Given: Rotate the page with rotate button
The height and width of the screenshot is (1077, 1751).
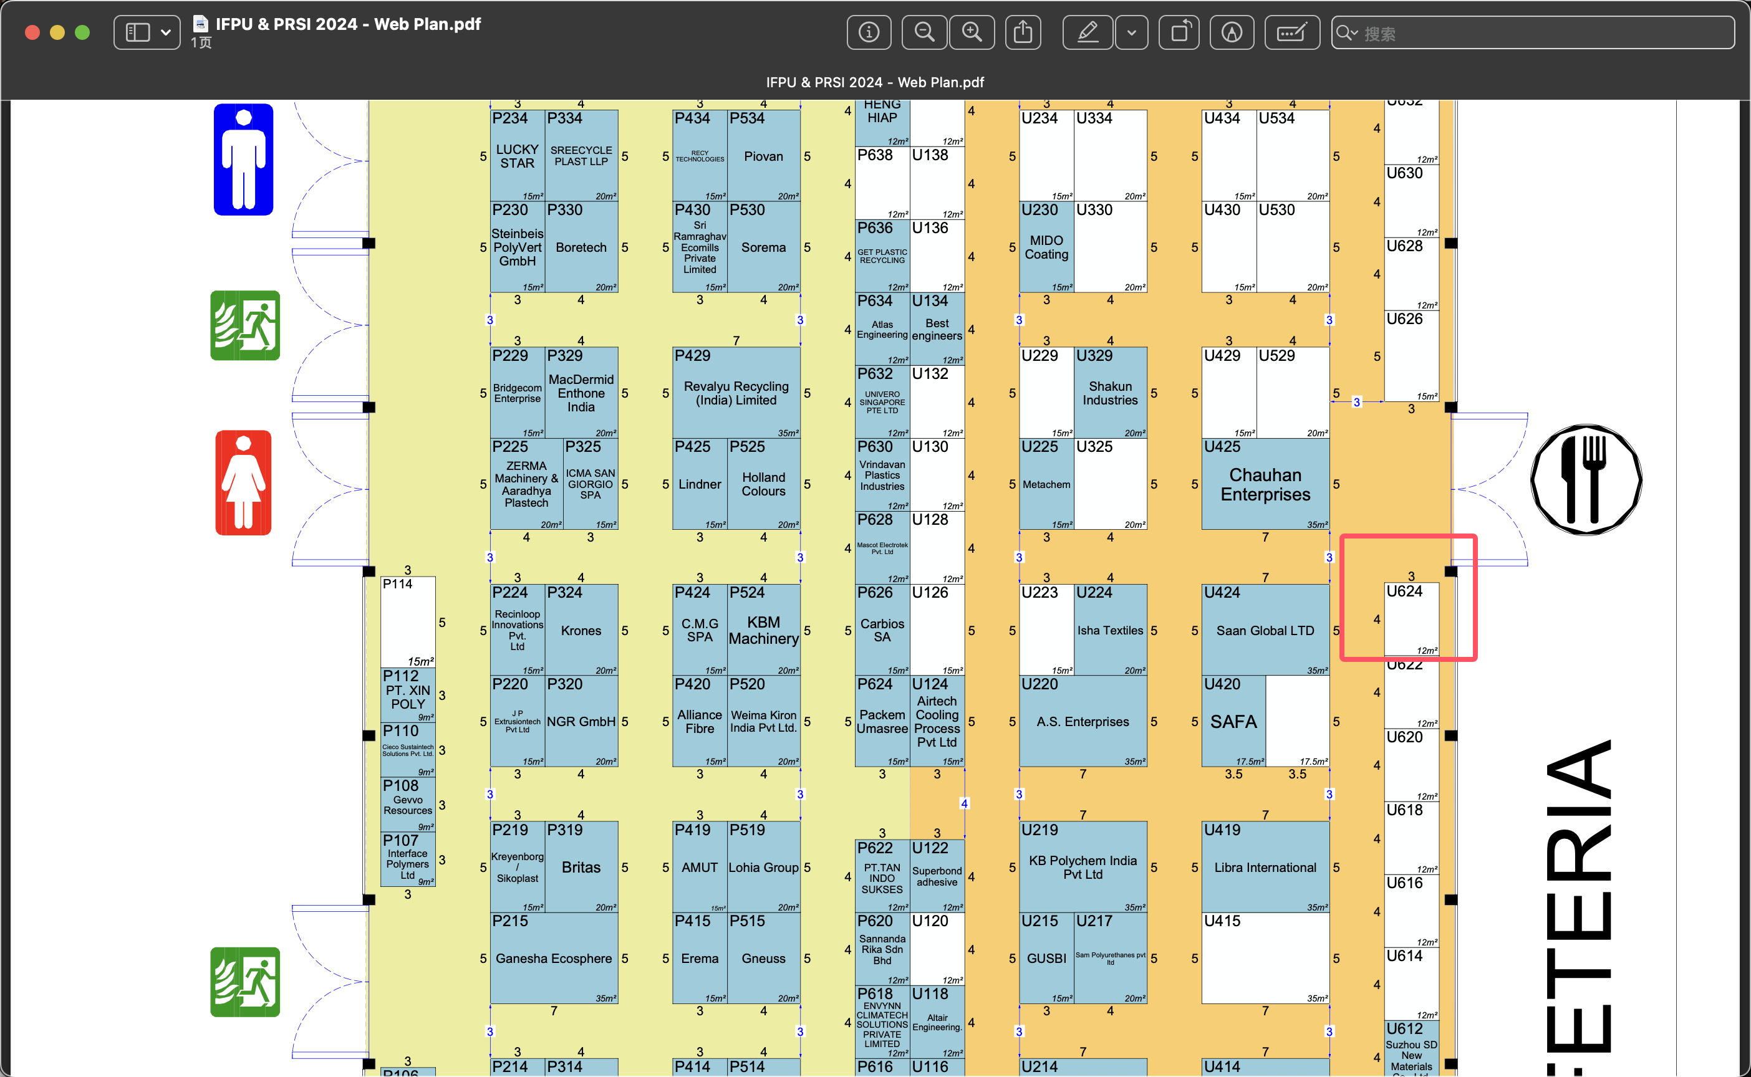Looking at the screenshot, I should tap(1179, 32).
